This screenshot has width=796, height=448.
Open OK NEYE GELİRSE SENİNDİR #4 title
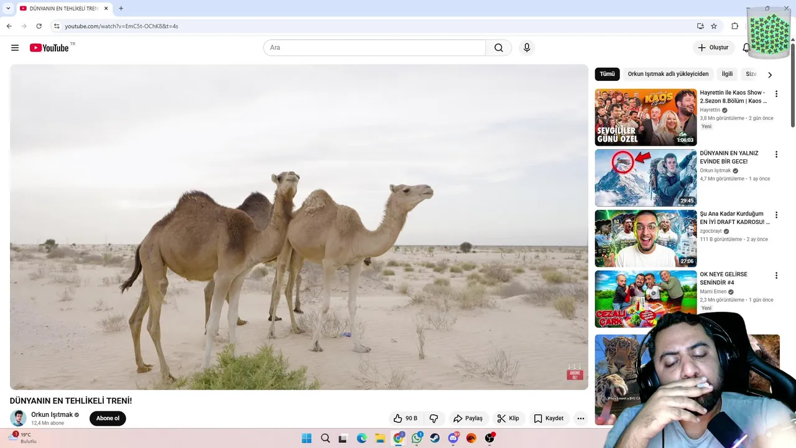click(724, 278)
